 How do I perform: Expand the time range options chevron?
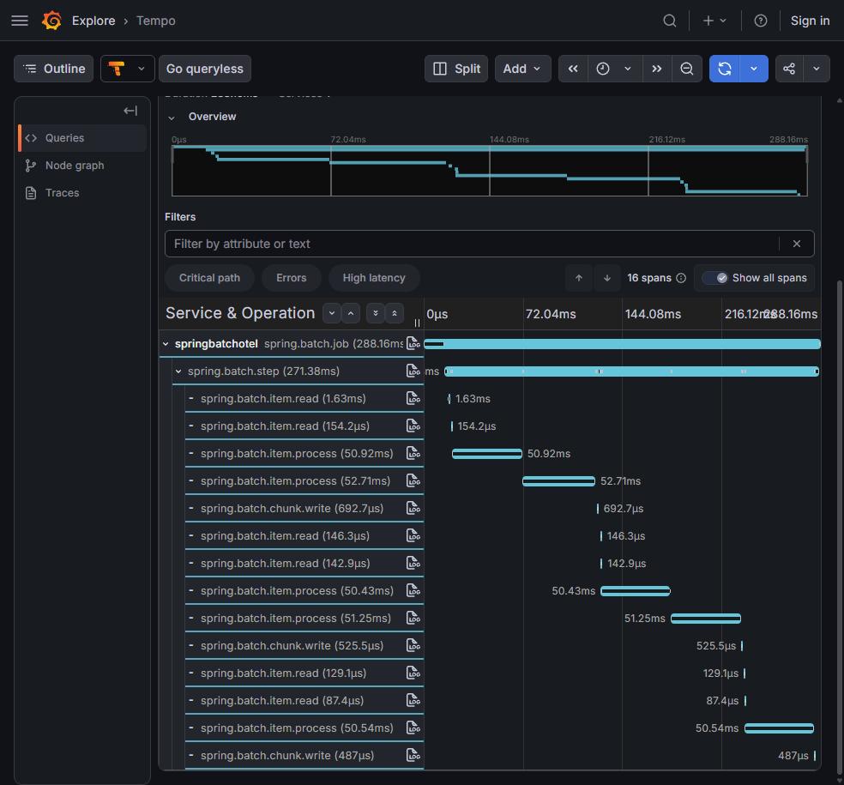(628, 69)
